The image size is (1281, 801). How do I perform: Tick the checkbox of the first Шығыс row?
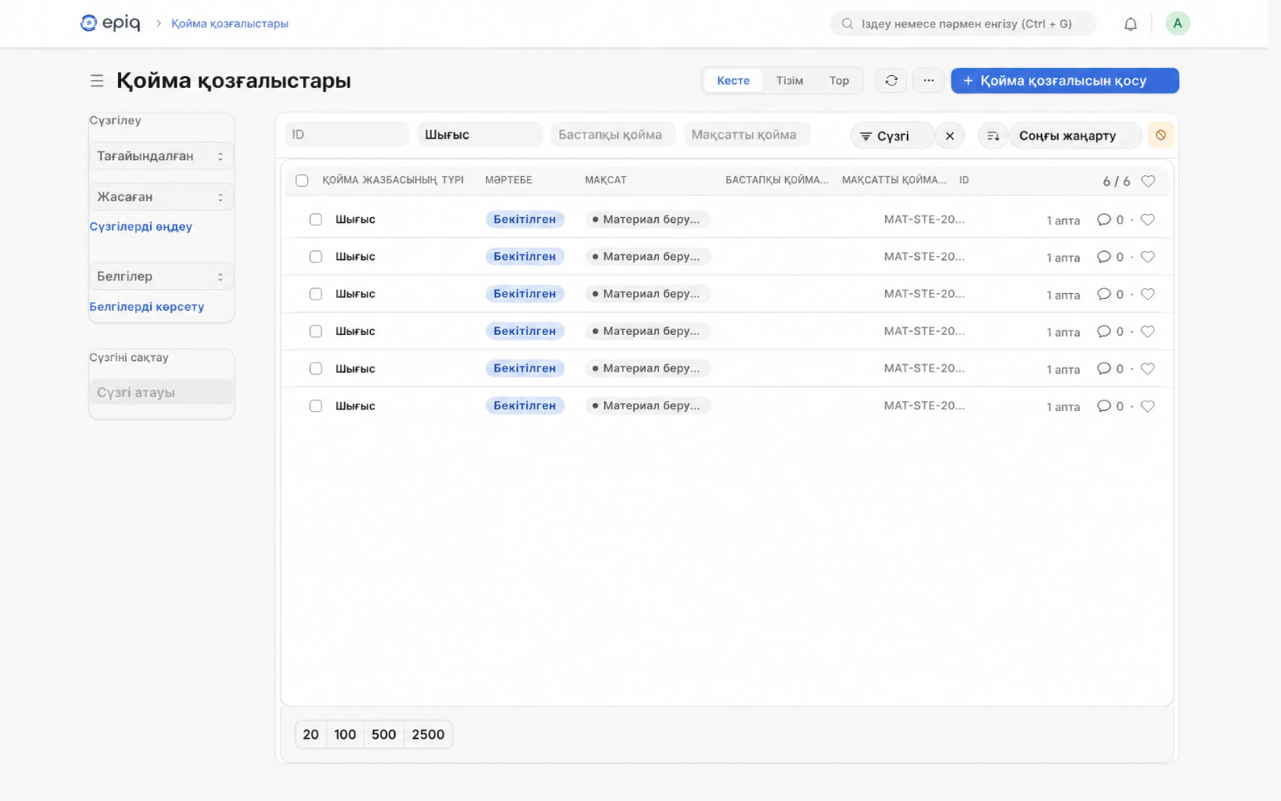[x=316, y=220]
